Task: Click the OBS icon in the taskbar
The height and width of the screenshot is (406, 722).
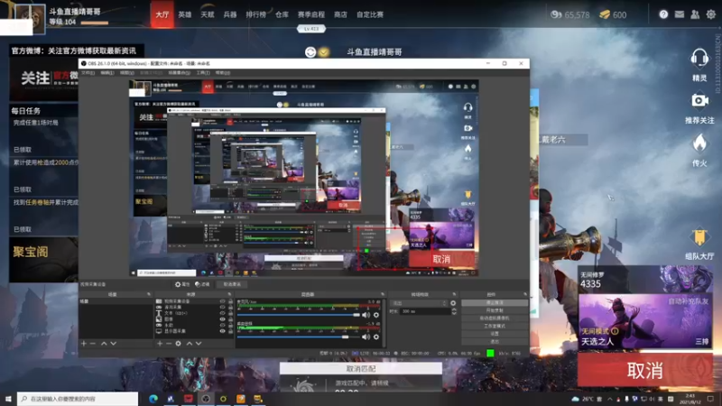Action: coord(206,399)
